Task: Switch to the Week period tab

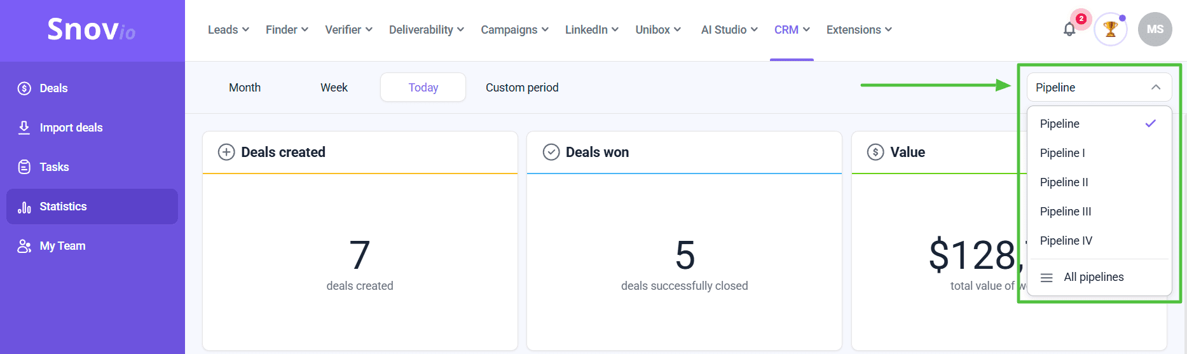Action: tap(334, 88)
